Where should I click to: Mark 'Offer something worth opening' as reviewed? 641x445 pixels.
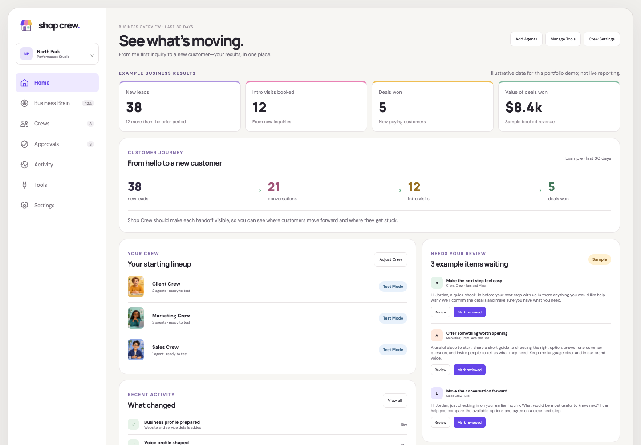(x=470, y=370)
